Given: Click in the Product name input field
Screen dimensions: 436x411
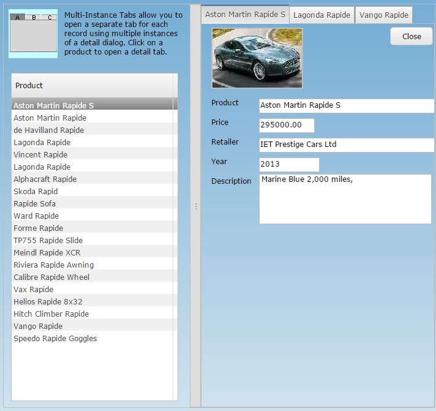Looking at the screenshot, I should tap(346, 105).
